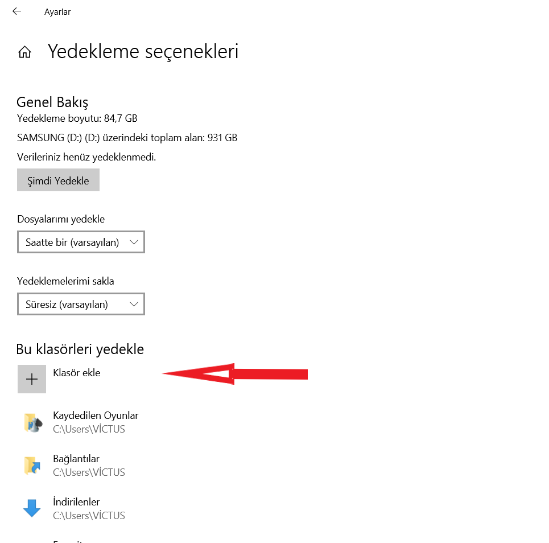Screen dimensions: 549x543
Task: Go back with the arrow icon
Action: [x=16, y=11]
